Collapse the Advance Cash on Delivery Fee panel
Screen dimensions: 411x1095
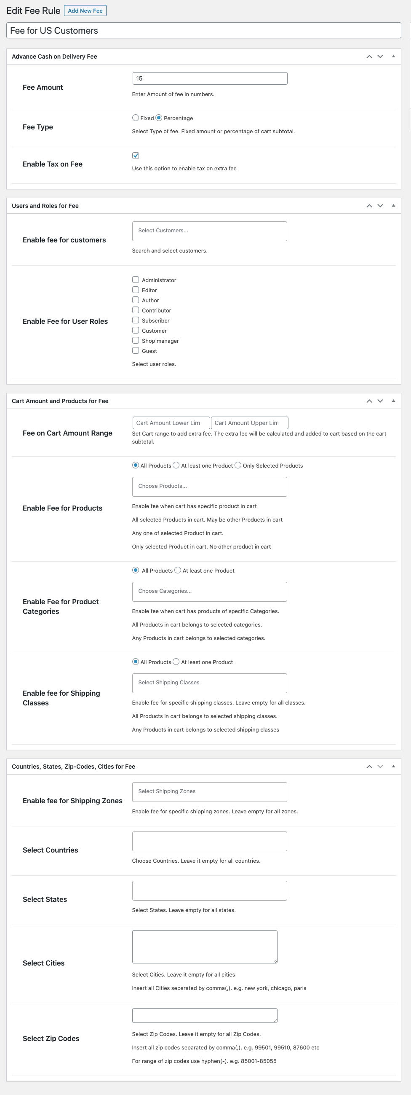(393, 56)
